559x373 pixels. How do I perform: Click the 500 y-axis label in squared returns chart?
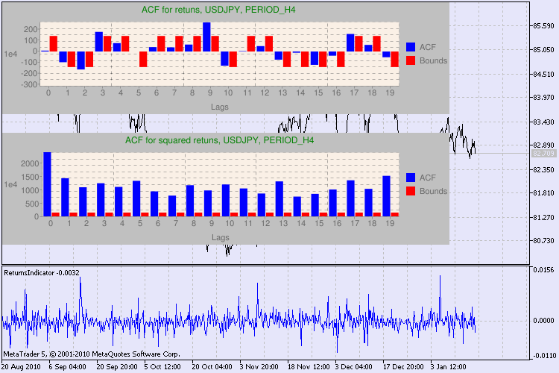[x=32, y=204]
